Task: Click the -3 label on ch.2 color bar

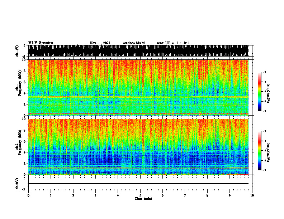Action: [265, 131]
